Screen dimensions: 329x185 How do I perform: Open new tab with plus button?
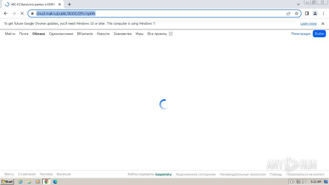[x=69, y=4]
